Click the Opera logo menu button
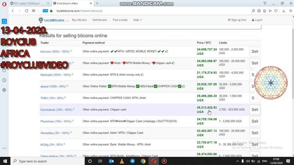The height and width of the screenshot is (165, 294). pyautogui.click(x=4, y=4)
